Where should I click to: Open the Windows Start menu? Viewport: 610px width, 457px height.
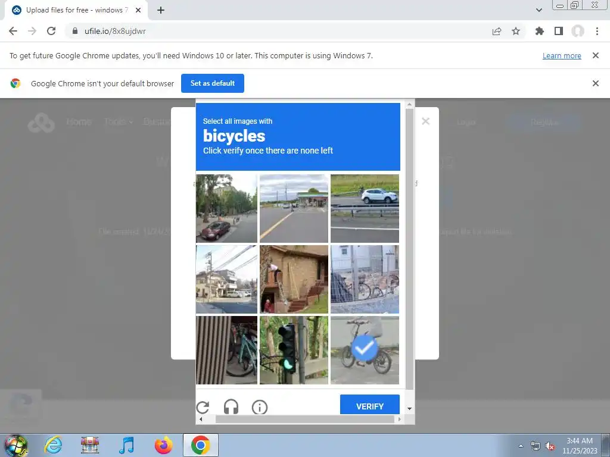(16, 446)
